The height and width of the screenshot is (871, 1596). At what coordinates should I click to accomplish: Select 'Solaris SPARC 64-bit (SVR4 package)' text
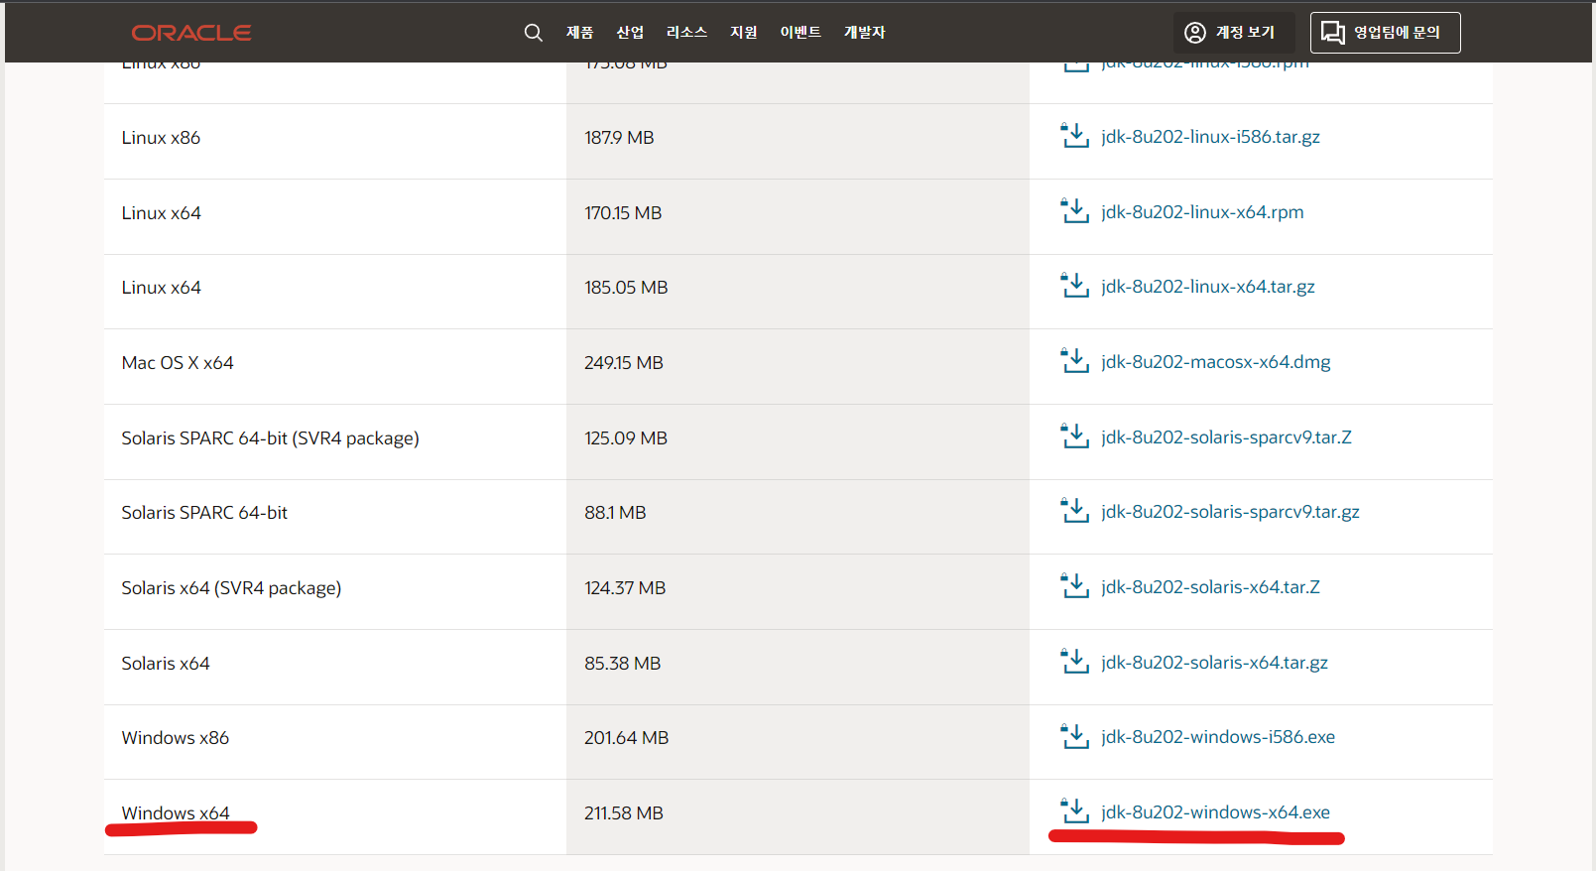pyautogui.click(x=271, y=438)
